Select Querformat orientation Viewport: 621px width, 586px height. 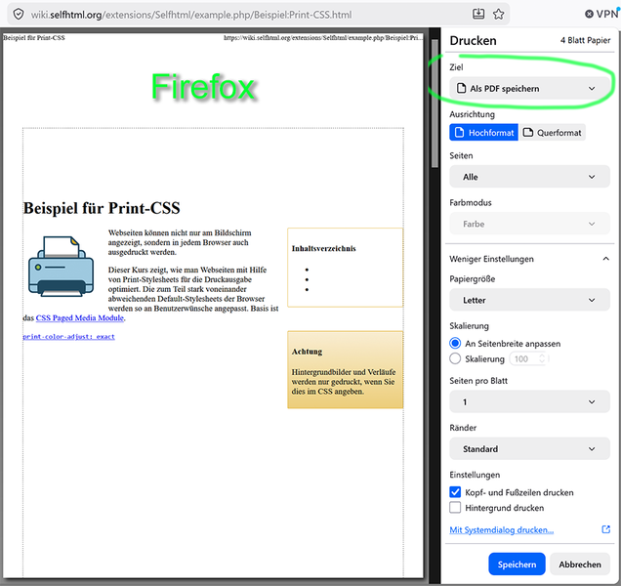point(553,132)
